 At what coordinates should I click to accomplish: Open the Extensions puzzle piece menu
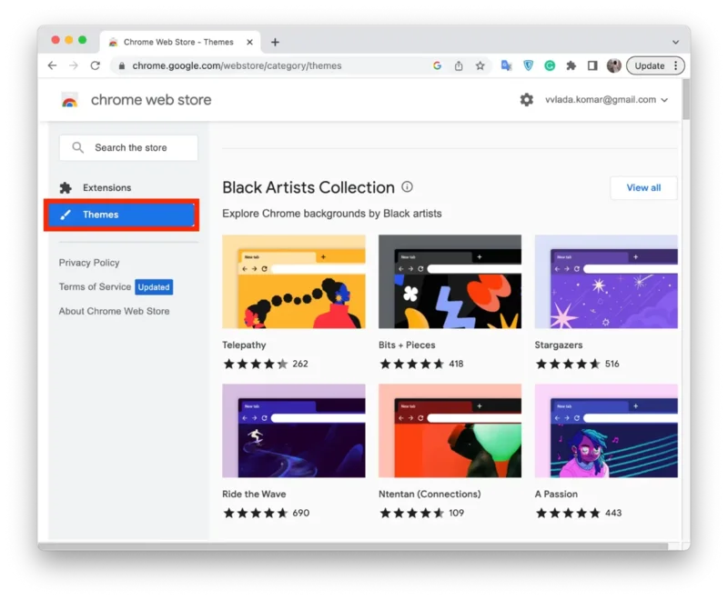[x=571, y=65]
